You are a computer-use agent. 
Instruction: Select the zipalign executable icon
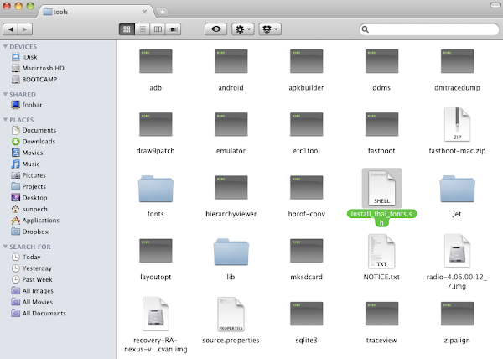pyautogui.click(x=457, y=314)
